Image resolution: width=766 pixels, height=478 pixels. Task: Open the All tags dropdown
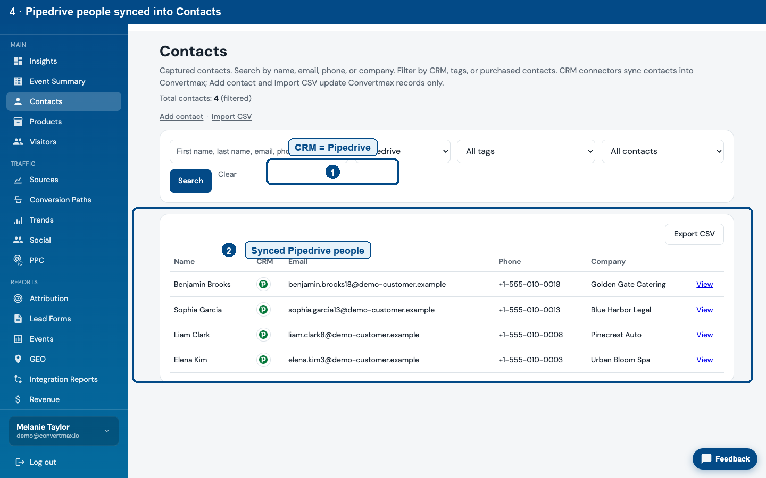coord(526,151)
